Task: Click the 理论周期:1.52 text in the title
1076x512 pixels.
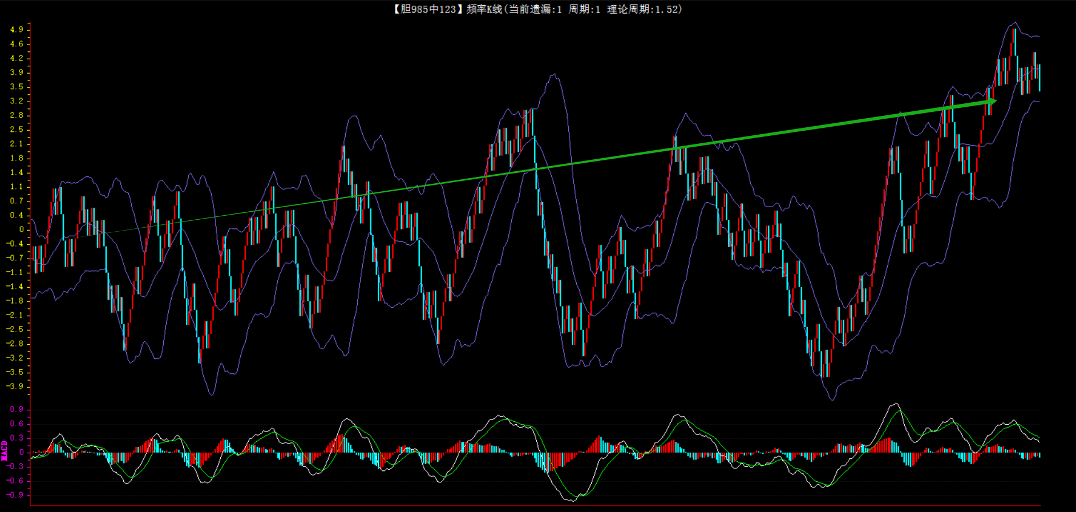Action: pyautogui.click(x=644, y=9)
